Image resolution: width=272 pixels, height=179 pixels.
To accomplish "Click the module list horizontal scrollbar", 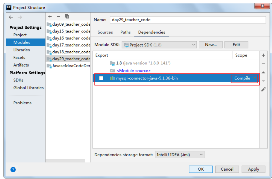I will 65,161.
